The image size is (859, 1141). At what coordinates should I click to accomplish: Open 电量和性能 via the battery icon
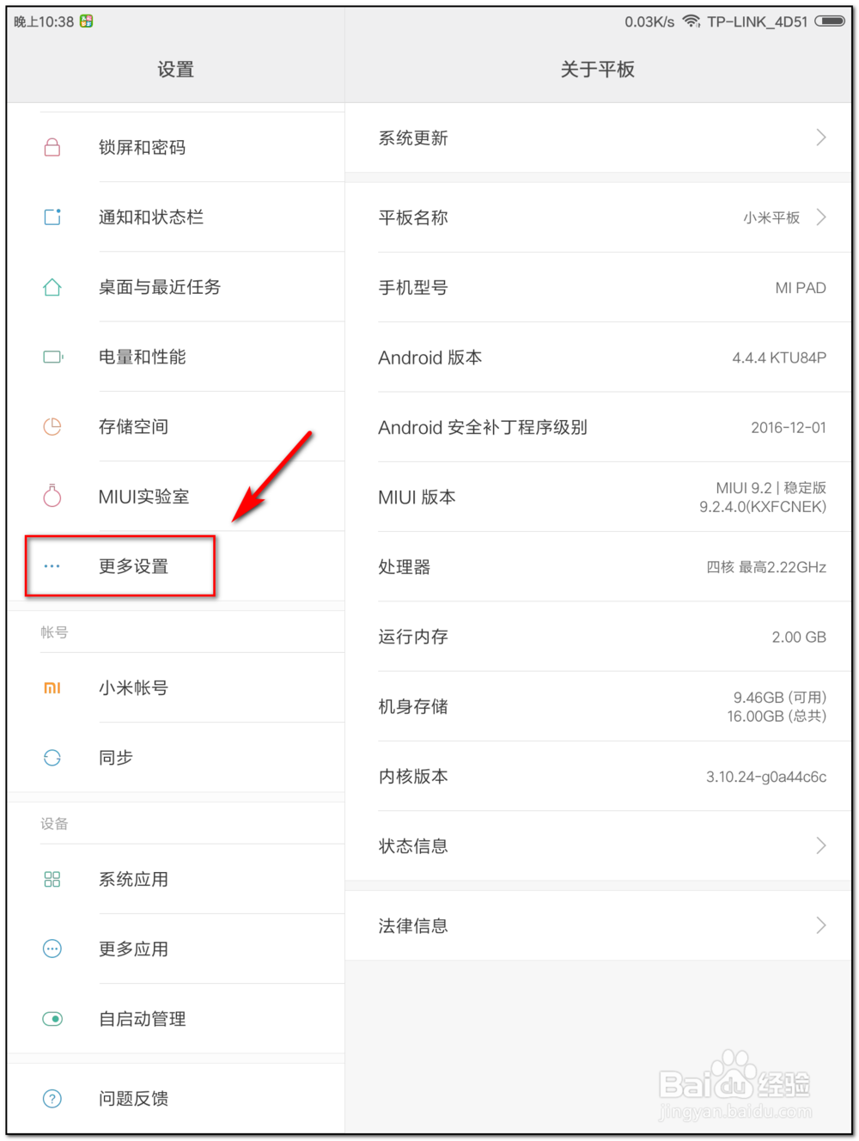(52, 357)
